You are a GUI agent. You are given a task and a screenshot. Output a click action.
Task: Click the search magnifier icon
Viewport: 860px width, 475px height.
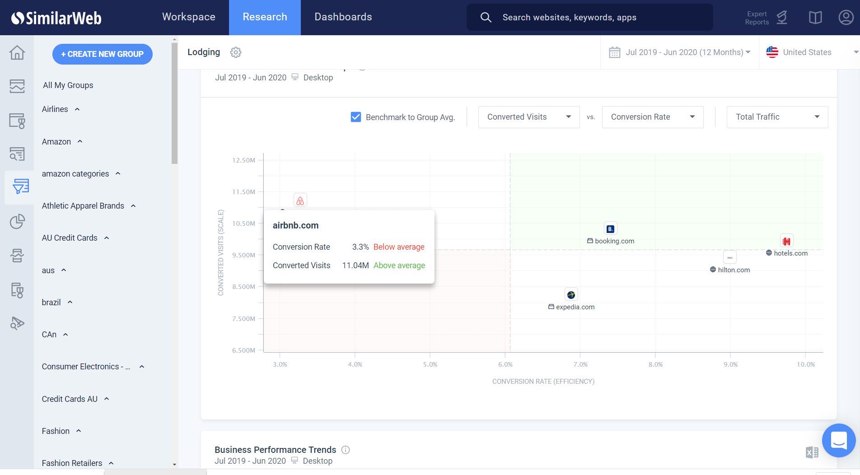coord(486,17)
